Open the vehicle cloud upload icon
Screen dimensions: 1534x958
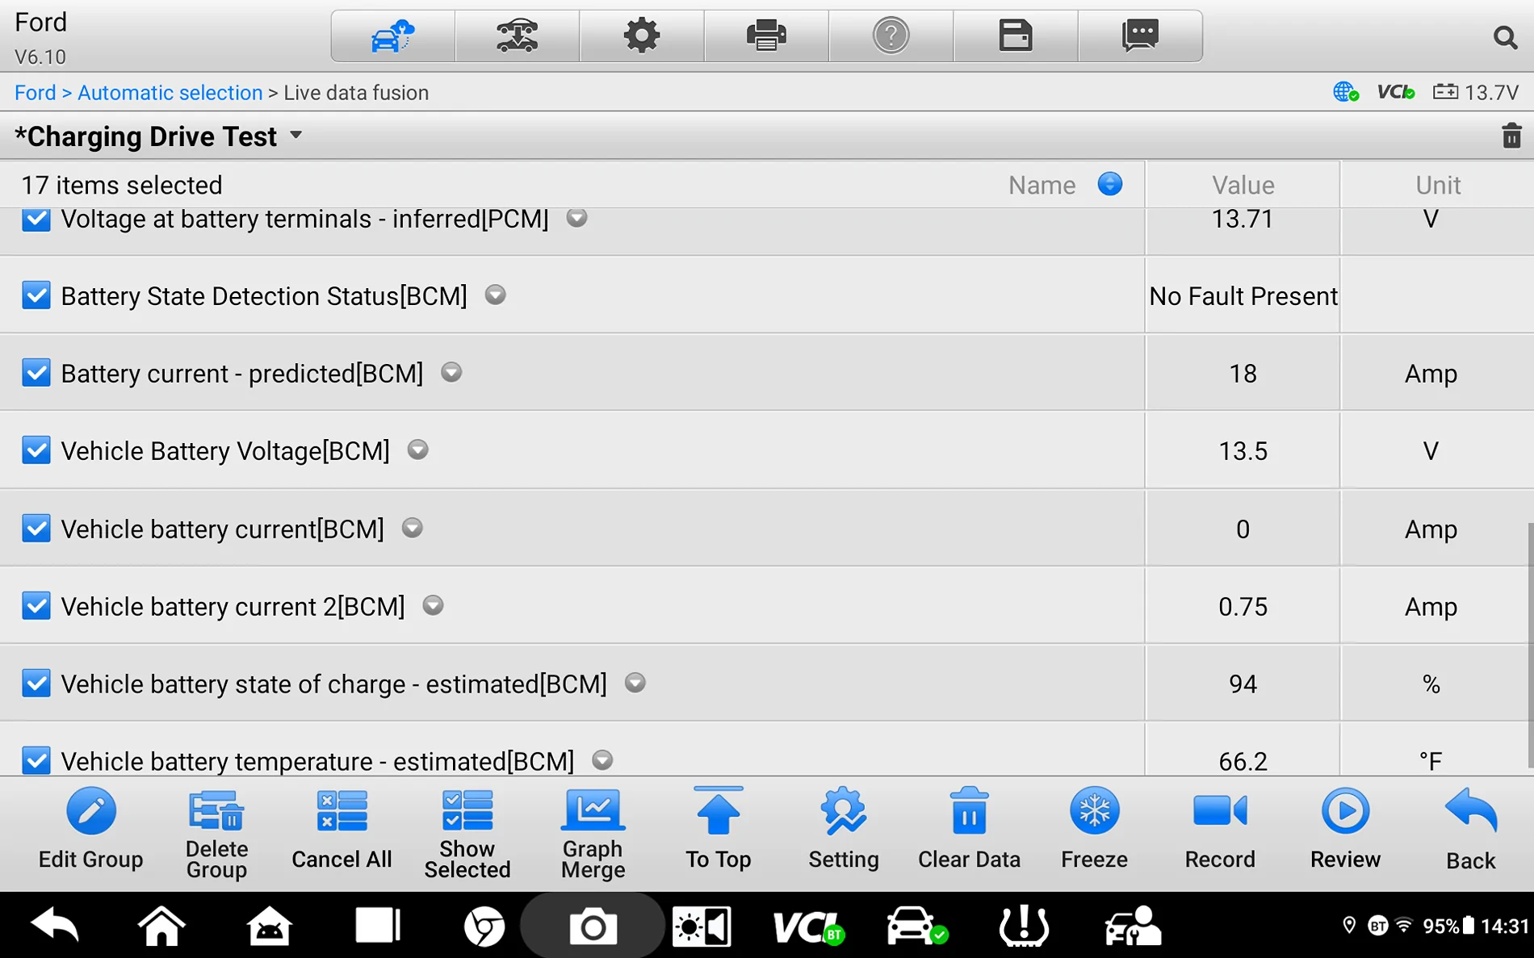pyautogui.click(x=392, y=36)
